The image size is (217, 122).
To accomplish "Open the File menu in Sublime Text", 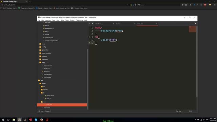I will click(x=39, y=20).
